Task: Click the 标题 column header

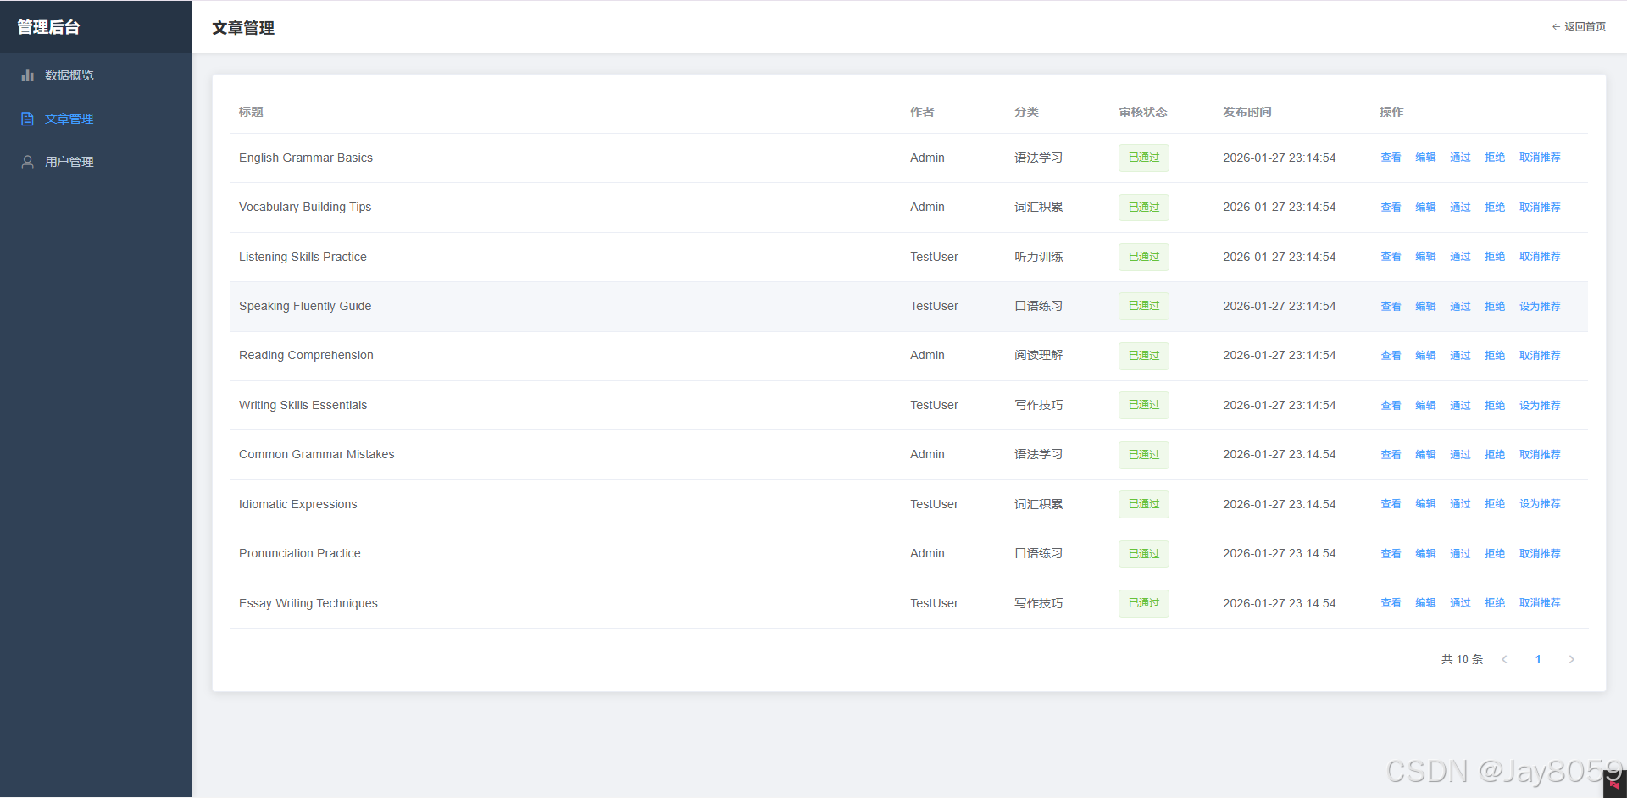Action: (x=251, y=112)
